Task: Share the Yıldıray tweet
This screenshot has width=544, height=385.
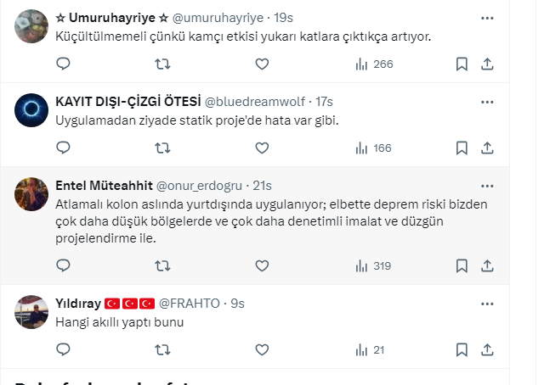Action: click(488, 349)
